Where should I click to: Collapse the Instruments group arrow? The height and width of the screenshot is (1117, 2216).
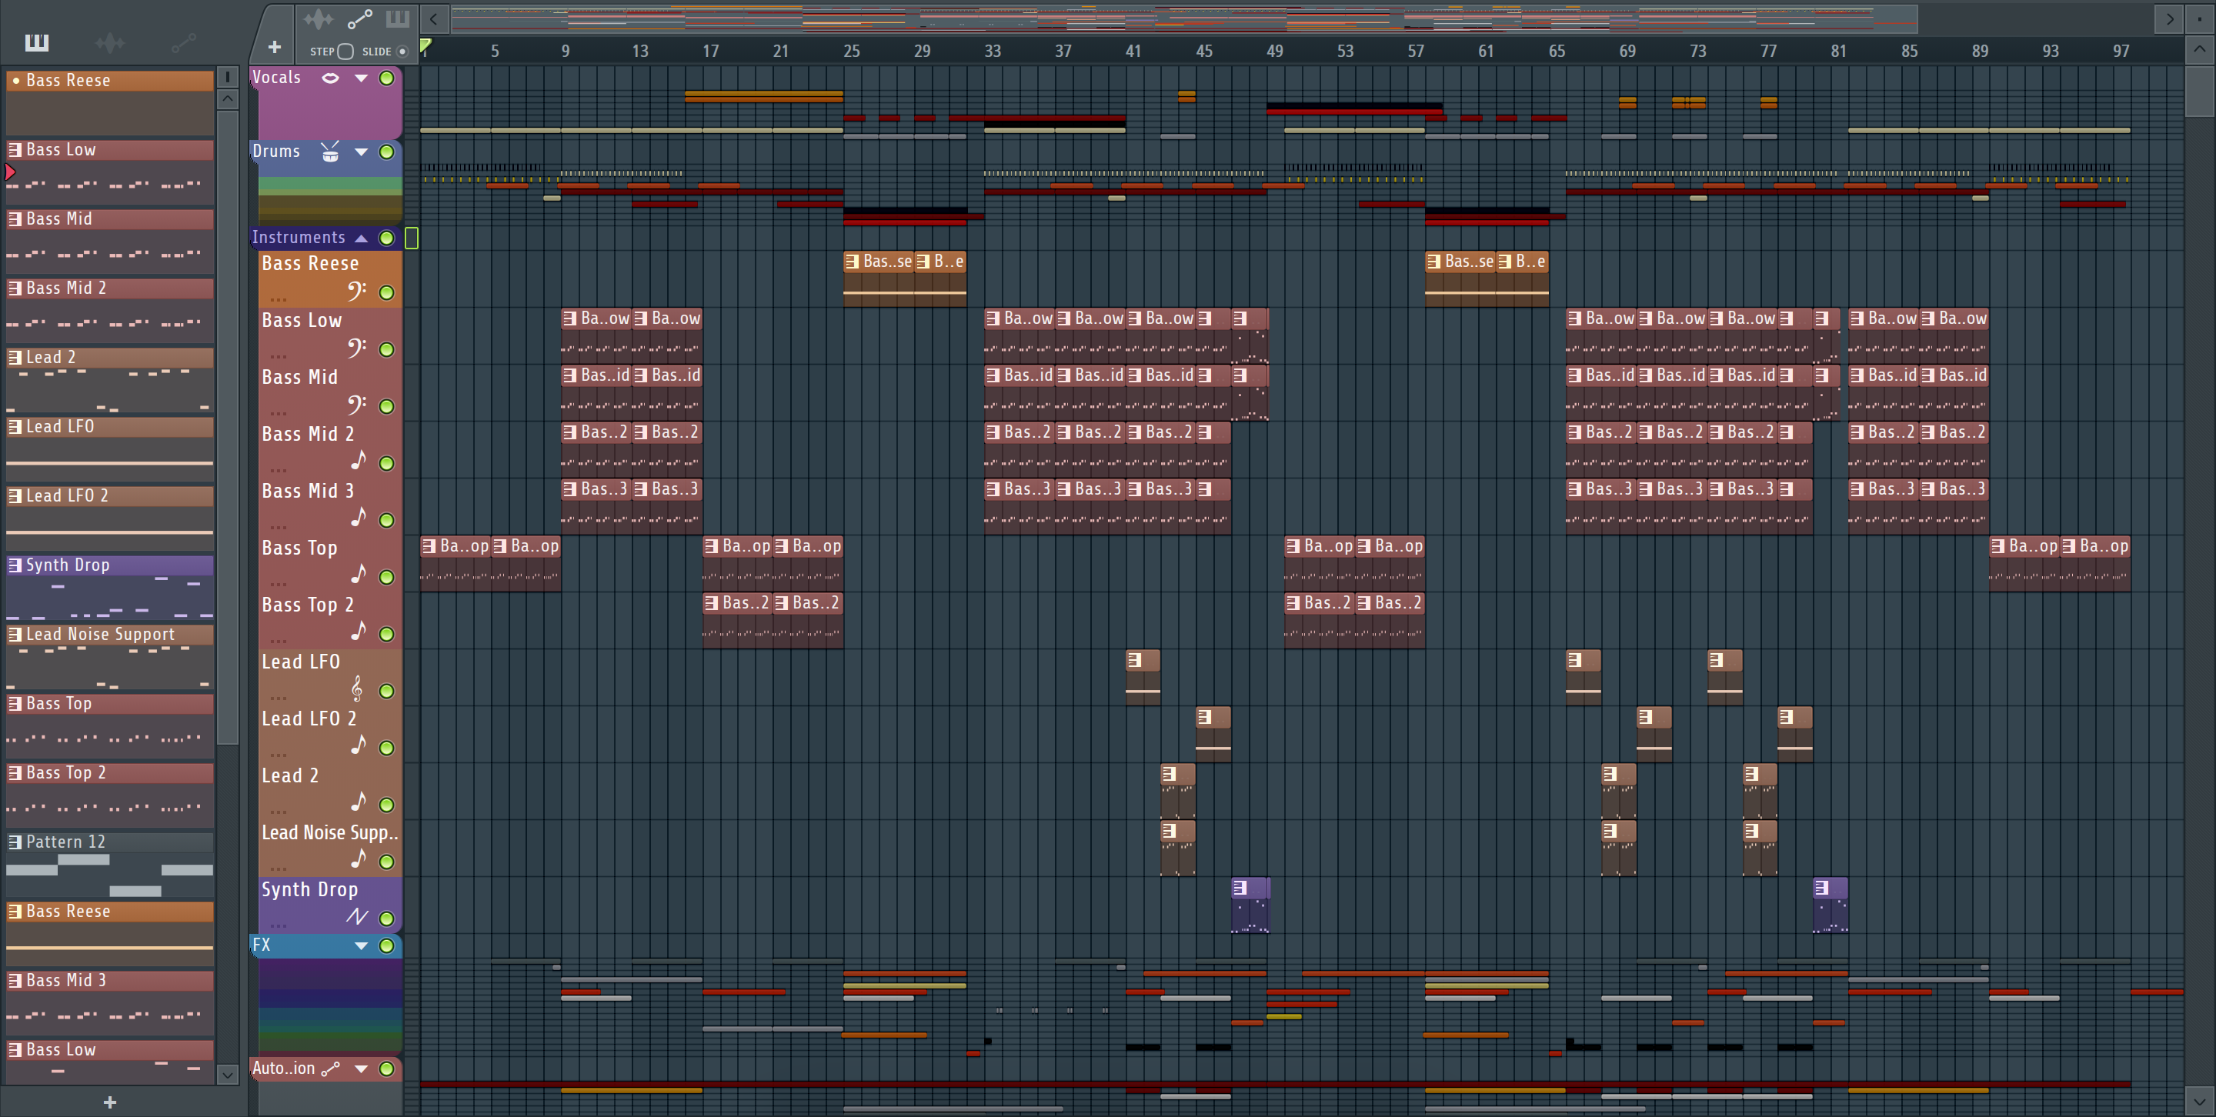[x=362, y=238]
